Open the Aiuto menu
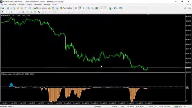This screenshot has width=192, height=108. pyautogui.click(x=55, y=4)
